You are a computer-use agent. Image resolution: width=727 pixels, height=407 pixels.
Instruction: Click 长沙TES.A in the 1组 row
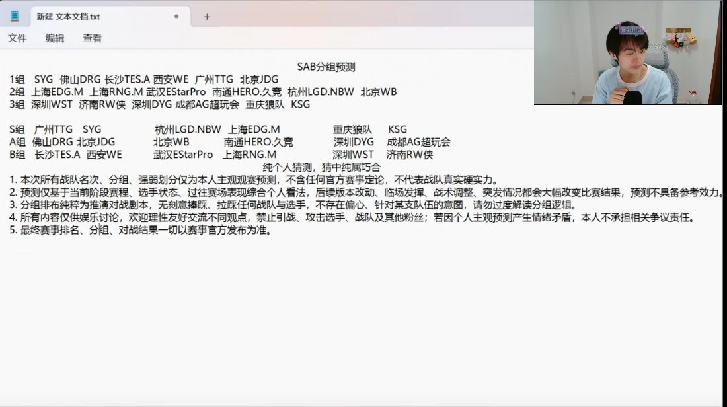pyautogui.click(x=127, y=79)
